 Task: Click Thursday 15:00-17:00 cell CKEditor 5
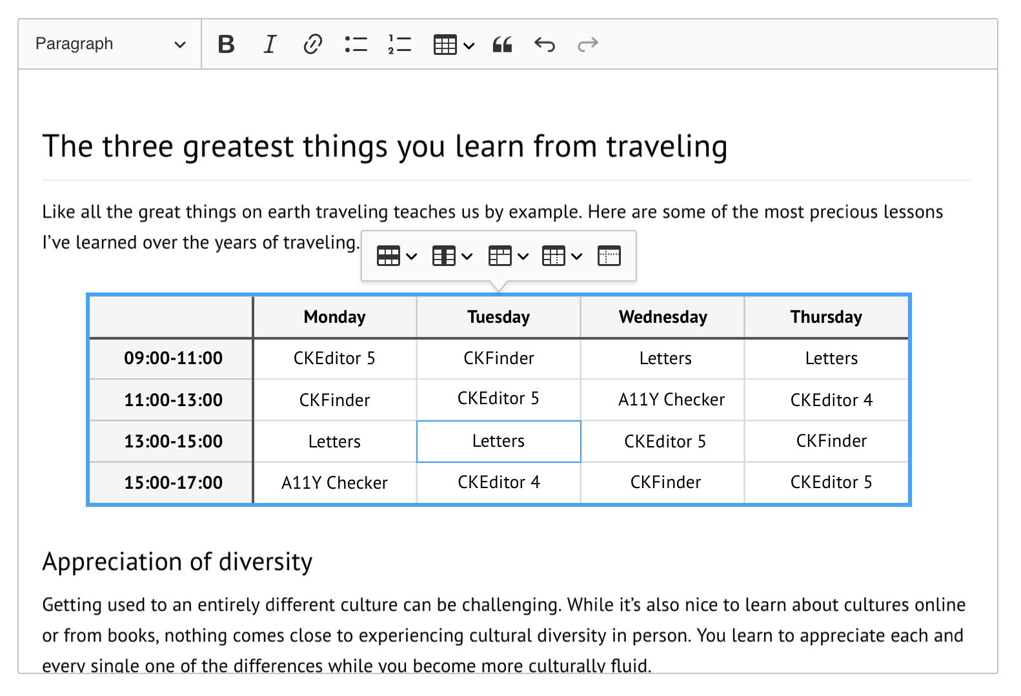[x=826, y=482]
